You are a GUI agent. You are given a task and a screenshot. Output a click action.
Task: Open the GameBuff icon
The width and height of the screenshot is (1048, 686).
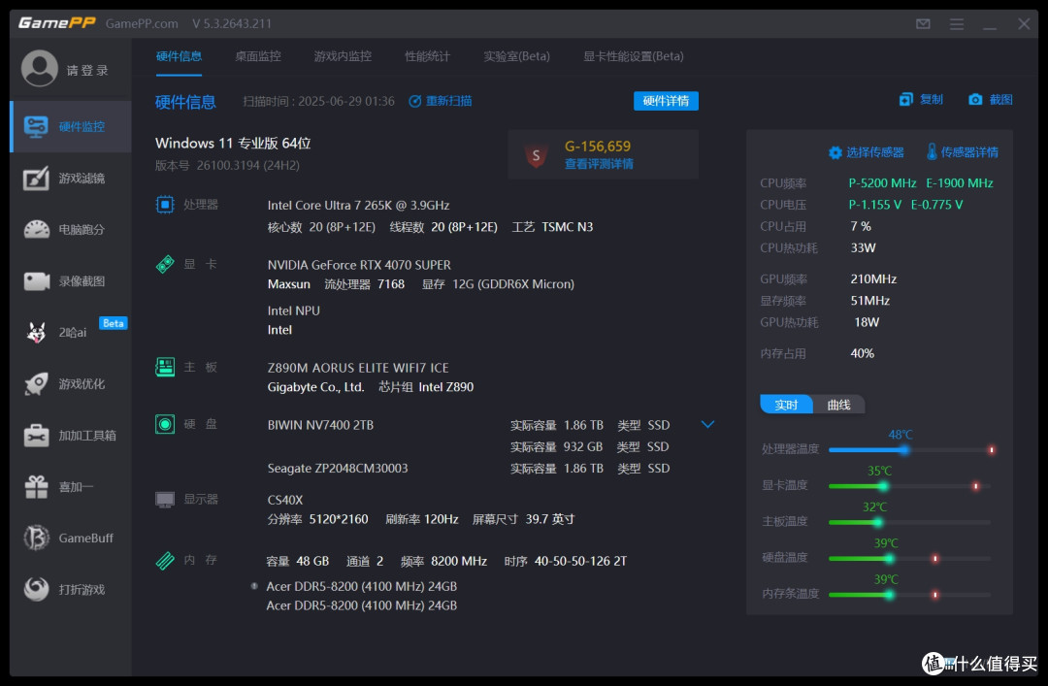click(x=36, y=538)
